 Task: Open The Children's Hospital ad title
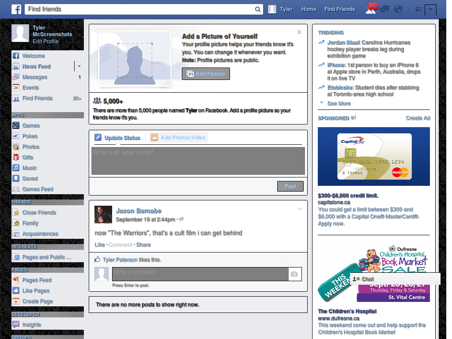347,311
